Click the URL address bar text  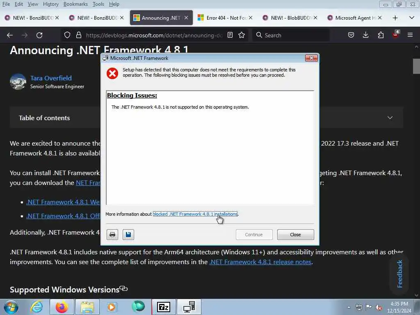coord(154,35)
